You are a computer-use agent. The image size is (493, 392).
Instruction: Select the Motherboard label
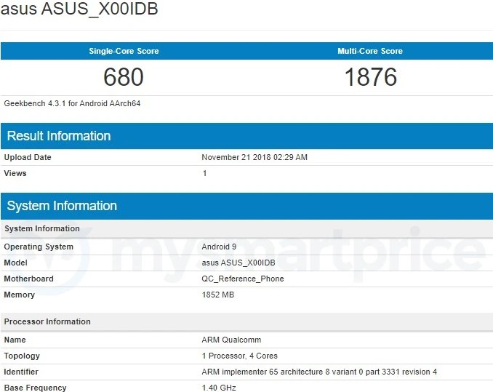(28, 279)
